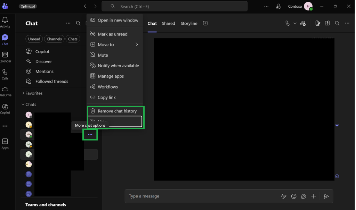Expand the Favorites section
Viewport: 356px width, 210px height.
coord(32,93)
